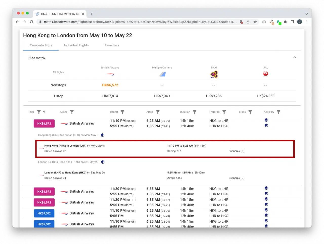Open the Chrome profile avatar B

pyautogui.click(x=299, y=22)
